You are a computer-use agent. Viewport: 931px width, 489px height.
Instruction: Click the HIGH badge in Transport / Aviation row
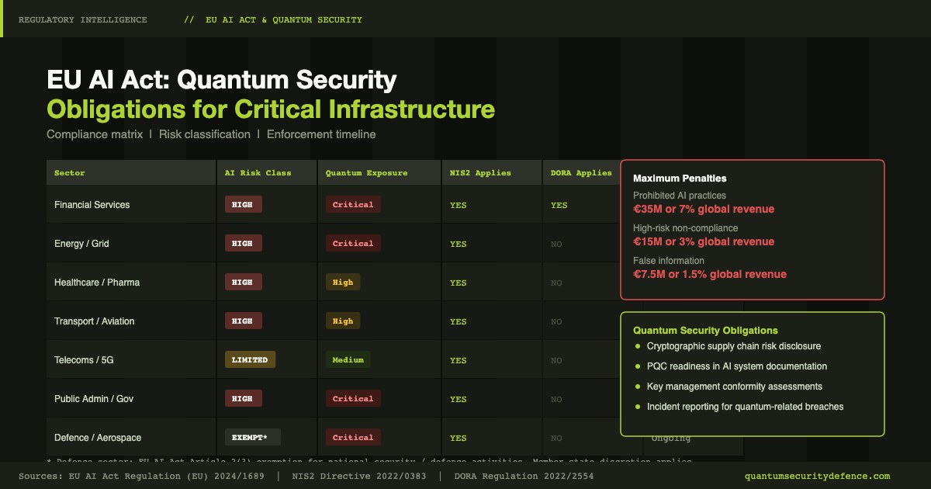pyautogui.click(x=243, y=321)
